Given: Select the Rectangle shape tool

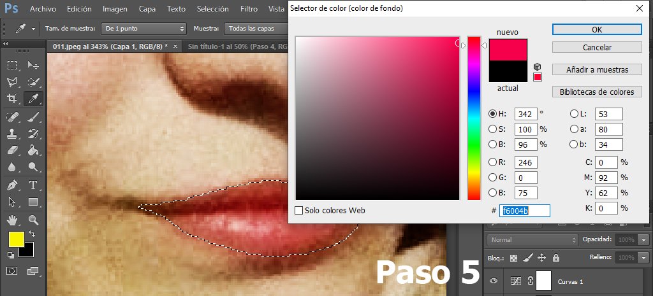Looking at the screenshot, I should pyautogui.click(x=33, y=202).
